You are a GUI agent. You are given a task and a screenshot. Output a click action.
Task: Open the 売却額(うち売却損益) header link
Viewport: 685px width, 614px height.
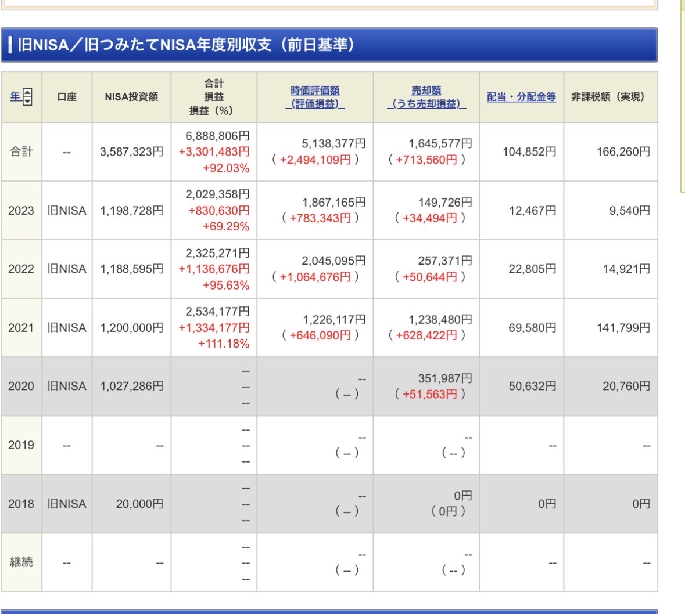click(426, 97)
